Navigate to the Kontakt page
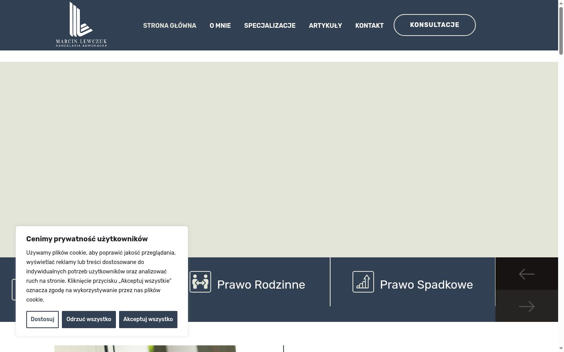This screenshot has width=564, height=352. point(369,25)
